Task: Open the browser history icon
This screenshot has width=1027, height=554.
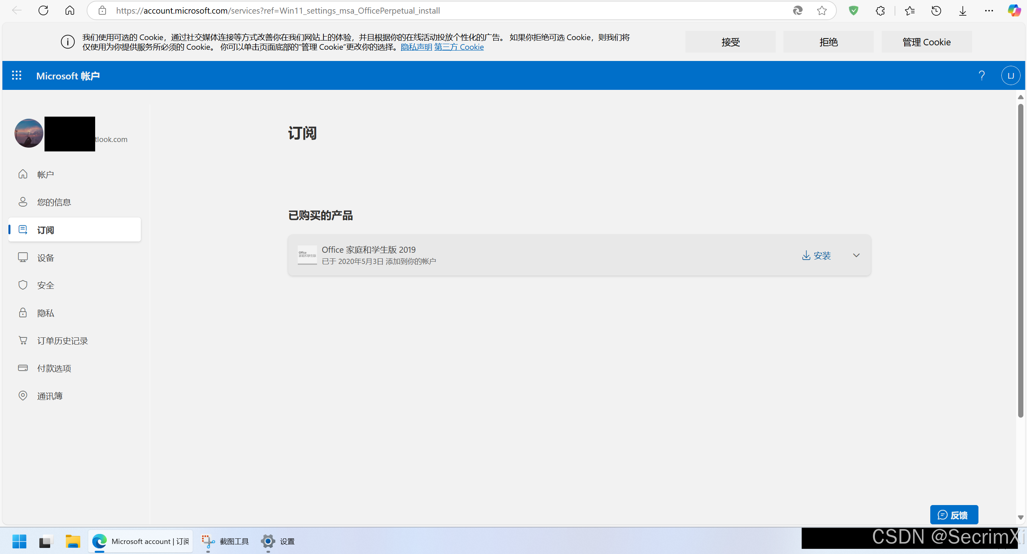Action: 936,10
